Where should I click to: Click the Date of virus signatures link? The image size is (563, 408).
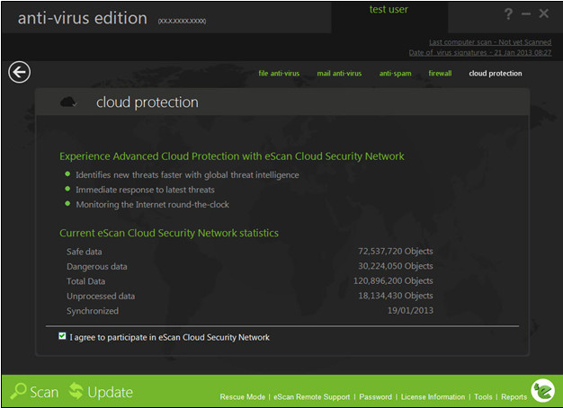[480, 53]
